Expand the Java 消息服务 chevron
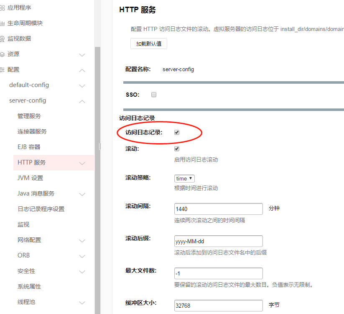This screenshot has width=344, height=314. [82, 194]
